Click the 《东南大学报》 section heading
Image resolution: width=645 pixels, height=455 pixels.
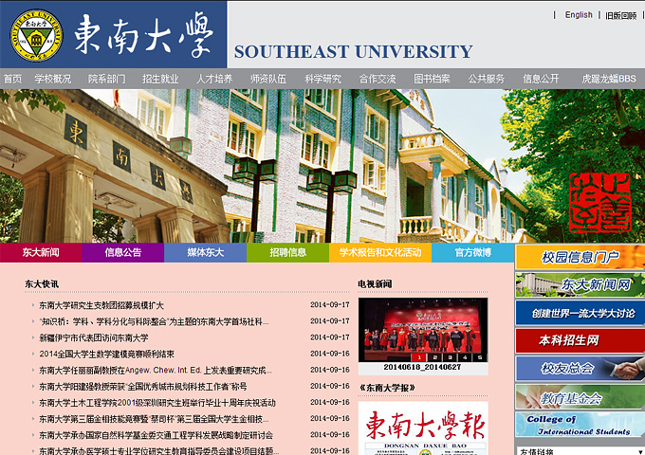coord(387,388)
